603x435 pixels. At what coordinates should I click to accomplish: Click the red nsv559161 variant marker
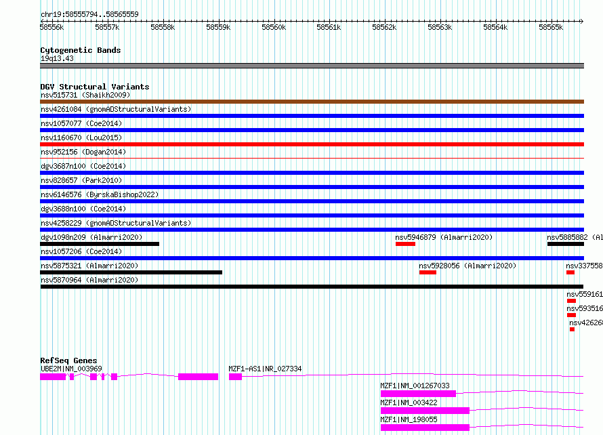point(571,301)
